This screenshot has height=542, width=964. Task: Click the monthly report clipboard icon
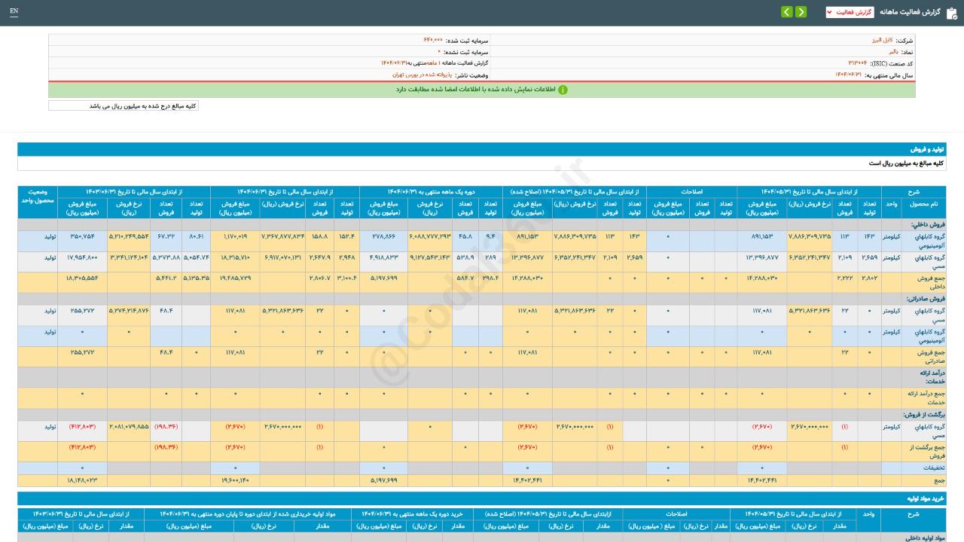coord(950,12)
